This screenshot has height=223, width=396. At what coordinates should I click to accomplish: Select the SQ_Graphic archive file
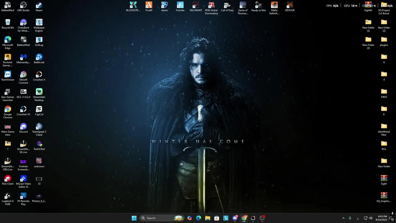(x=384, y=198)
